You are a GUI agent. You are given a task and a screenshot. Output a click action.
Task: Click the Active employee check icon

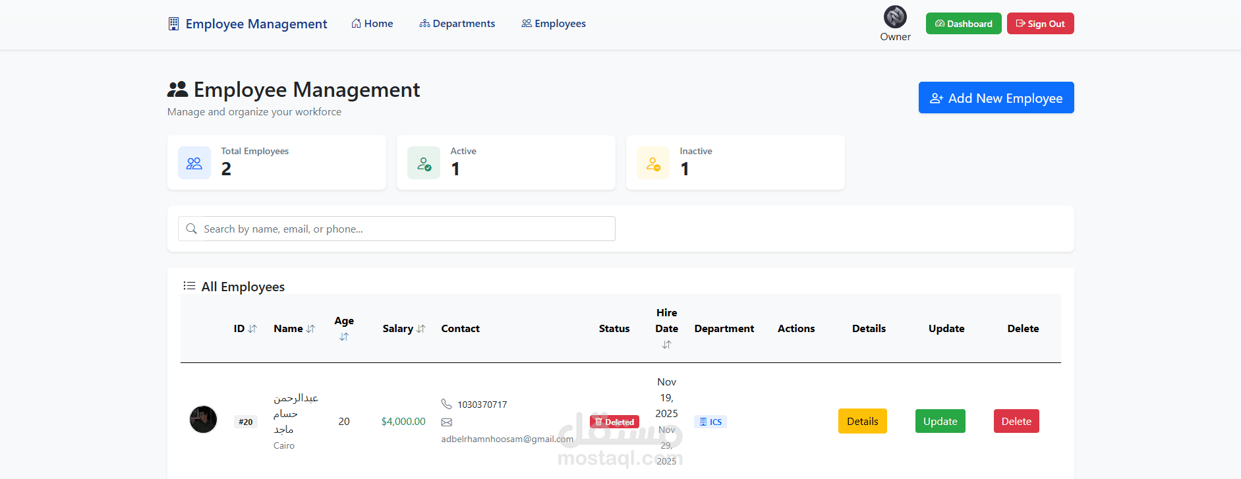(424, 163)
